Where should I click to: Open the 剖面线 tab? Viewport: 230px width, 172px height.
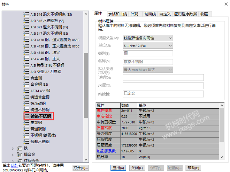(150, 14)
